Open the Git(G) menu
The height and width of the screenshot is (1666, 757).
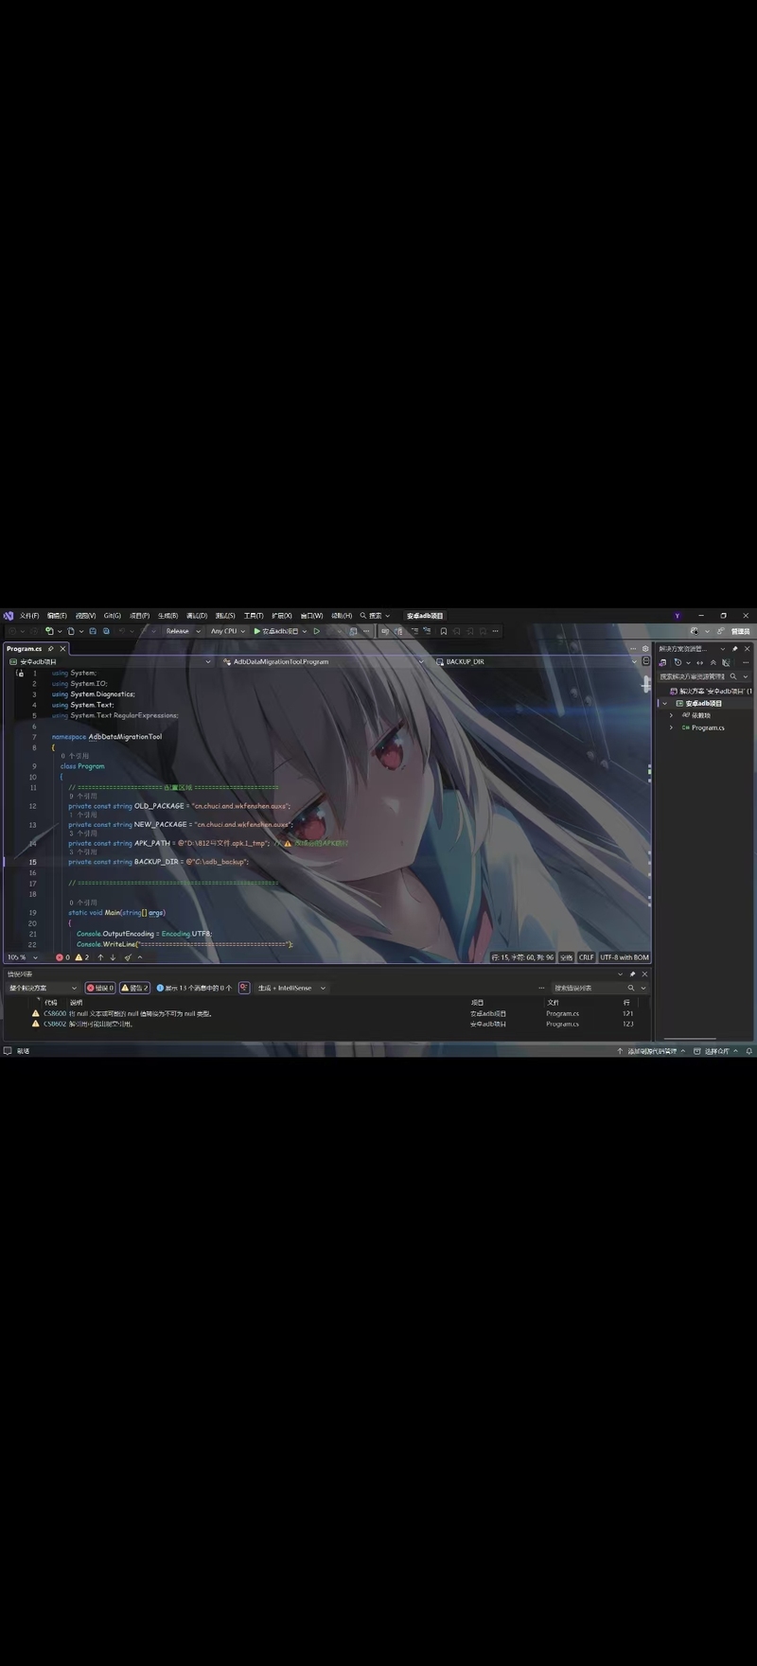tap(113, 616)
